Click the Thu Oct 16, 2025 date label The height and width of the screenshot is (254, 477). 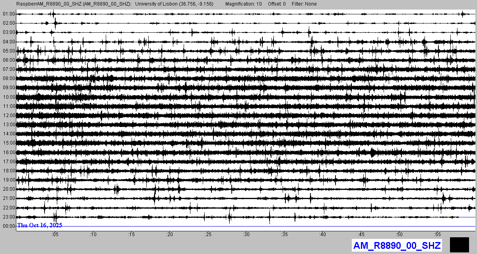tap(39, 225)
